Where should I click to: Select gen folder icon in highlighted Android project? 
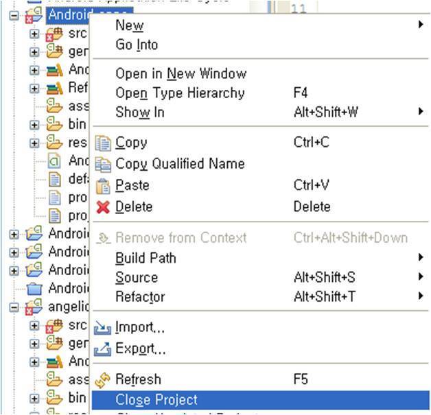click(x=54, y=51)
